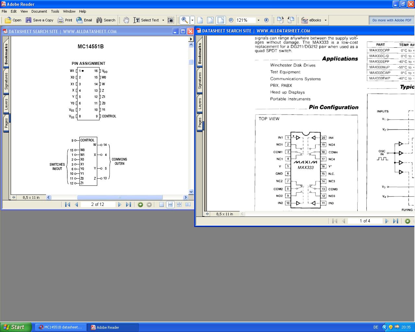This screenshot has width=415, height=332.
Task: Open Signatures tab in MC14551B window
Action: (6, 81)
